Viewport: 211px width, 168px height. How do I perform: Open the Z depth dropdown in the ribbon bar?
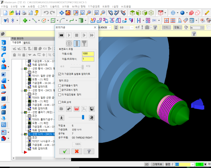(x=132, y=28)
